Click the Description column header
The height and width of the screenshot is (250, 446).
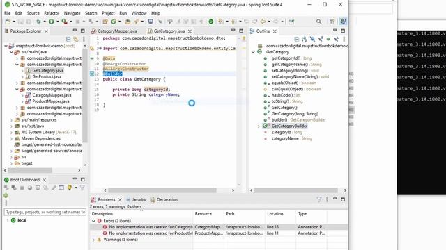[x=141, y=214]
